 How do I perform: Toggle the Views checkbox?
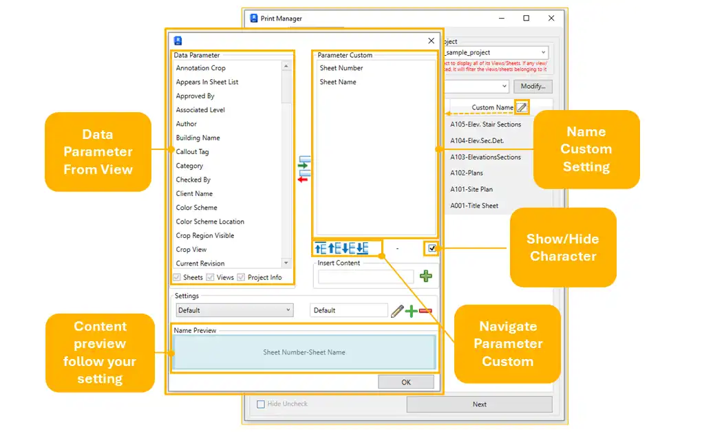211,277
